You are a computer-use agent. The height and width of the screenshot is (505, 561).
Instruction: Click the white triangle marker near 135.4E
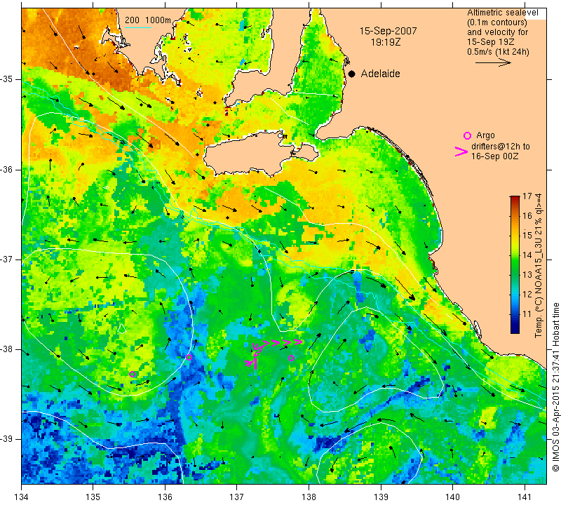(122, 328)
